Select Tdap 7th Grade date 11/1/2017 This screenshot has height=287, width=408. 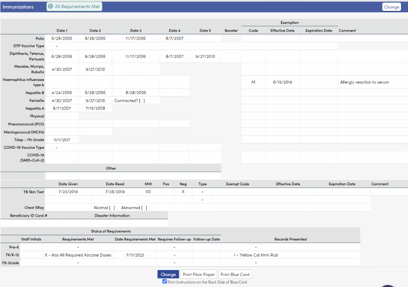pyautogui.click(x=62, y=140)
